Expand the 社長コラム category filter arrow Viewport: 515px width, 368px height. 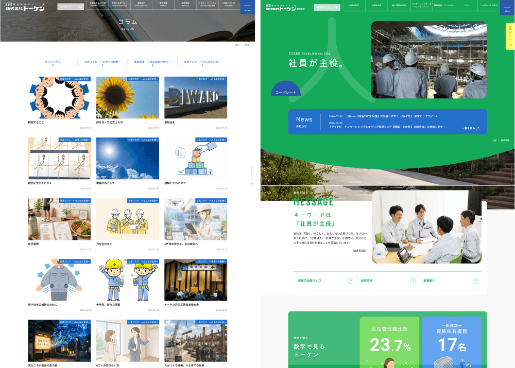pyautogui.click(x=102, y=65)
